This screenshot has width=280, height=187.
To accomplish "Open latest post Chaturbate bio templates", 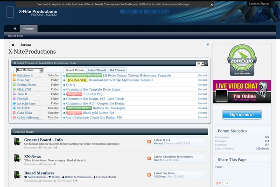I will pos(178,157).
